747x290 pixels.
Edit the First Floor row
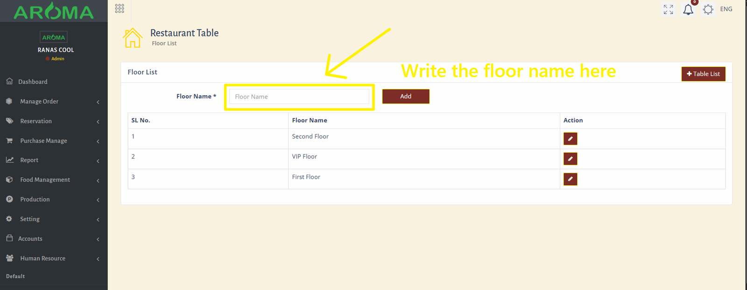coord(570,179)
